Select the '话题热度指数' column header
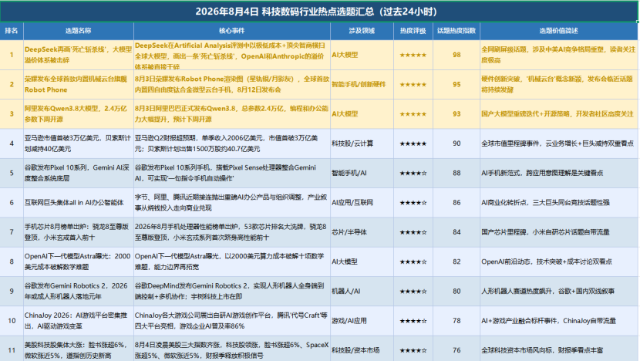Image resolution: width=640 pixels, height=361 pixels. 456,31
